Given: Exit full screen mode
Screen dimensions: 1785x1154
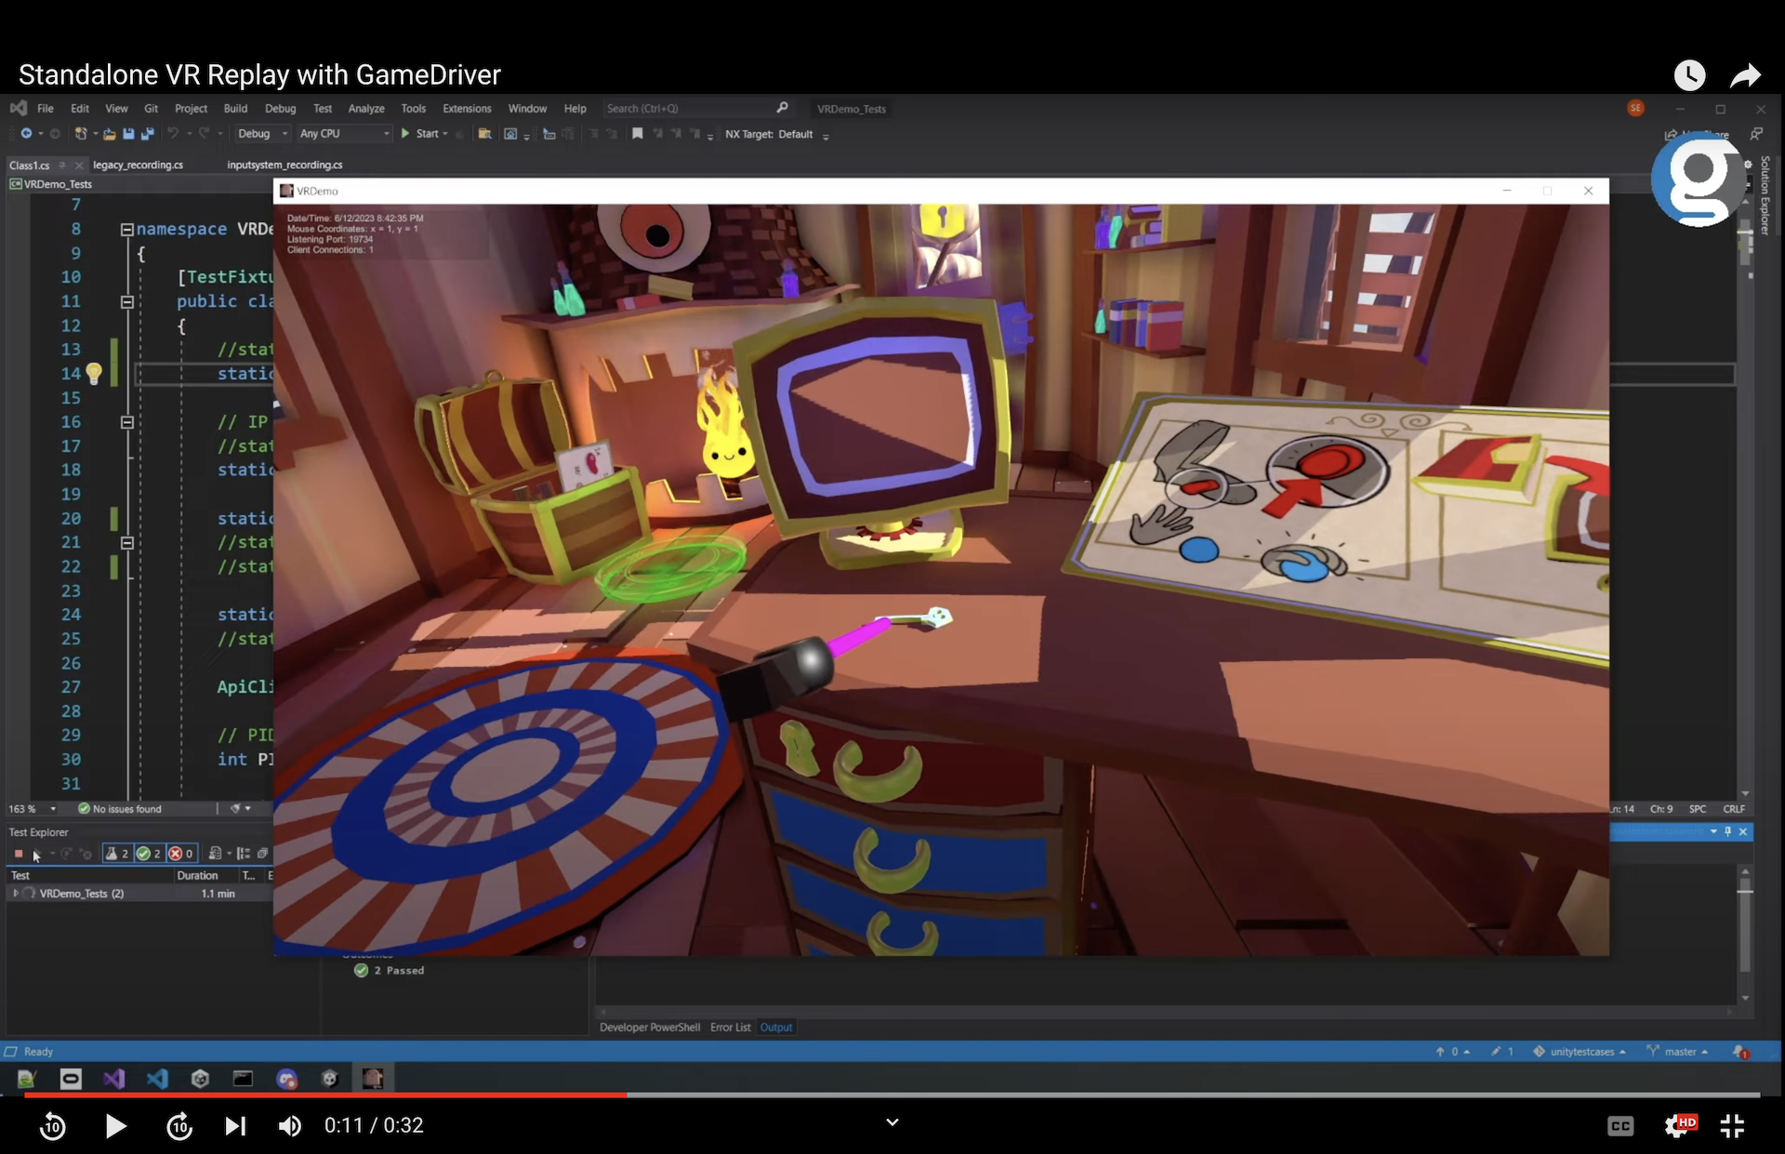Looking at the screenshot, I should coord(1732,1126).
